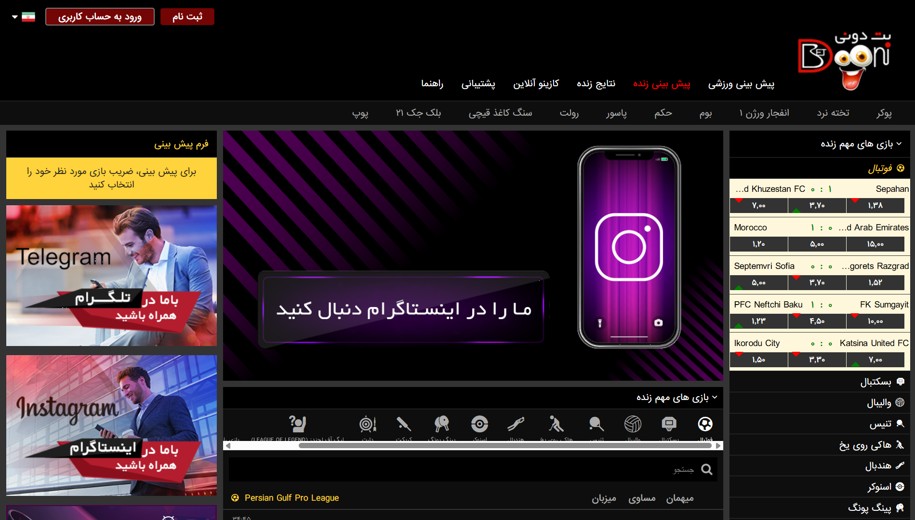This screenshot has height=520, width=915.
Task: Click the sidebar snooker (اسنوکر) icon
Action: click(900, 487)
